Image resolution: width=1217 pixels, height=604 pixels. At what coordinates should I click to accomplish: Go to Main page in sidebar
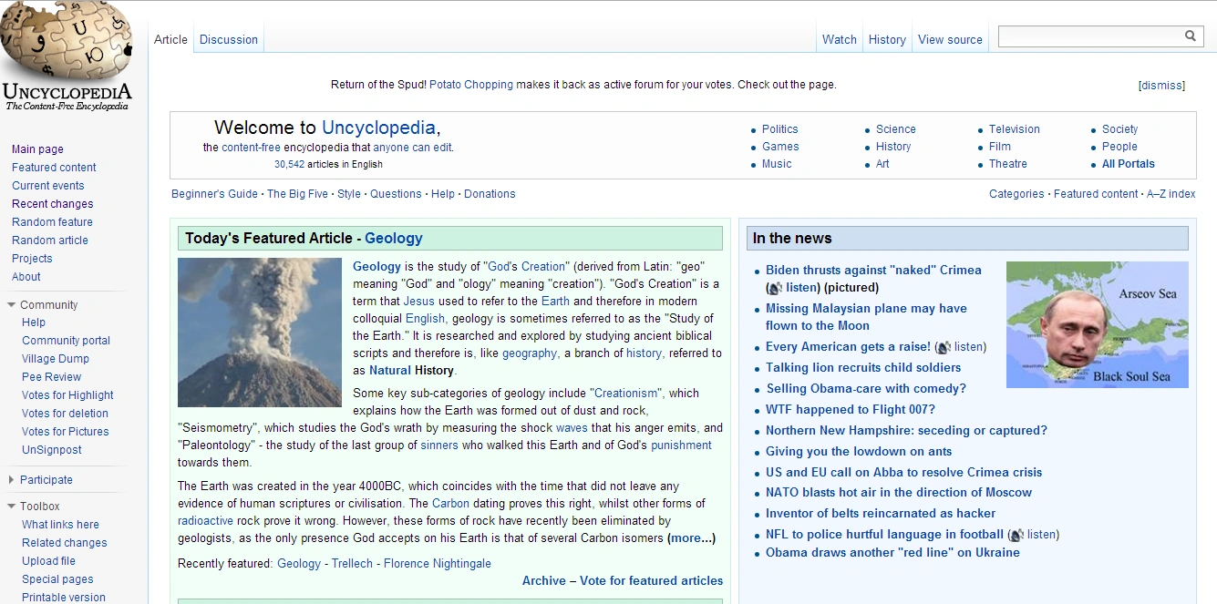point(37,149)
